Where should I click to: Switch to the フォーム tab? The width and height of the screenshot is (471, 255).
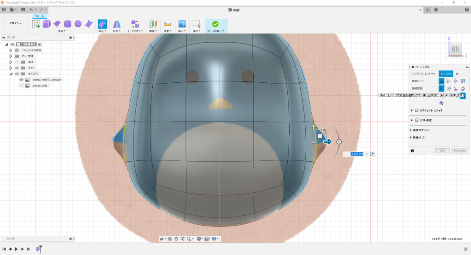click(x=39, y=16)
